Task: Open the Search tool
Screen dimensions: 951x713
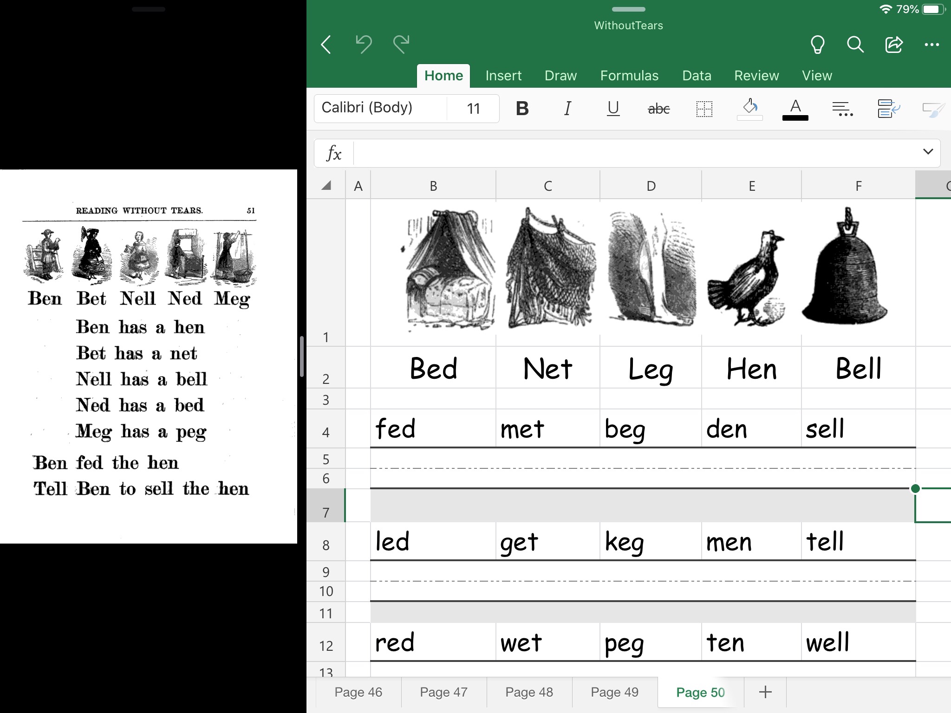Action: pyautogui.click(x=855, y=45)
